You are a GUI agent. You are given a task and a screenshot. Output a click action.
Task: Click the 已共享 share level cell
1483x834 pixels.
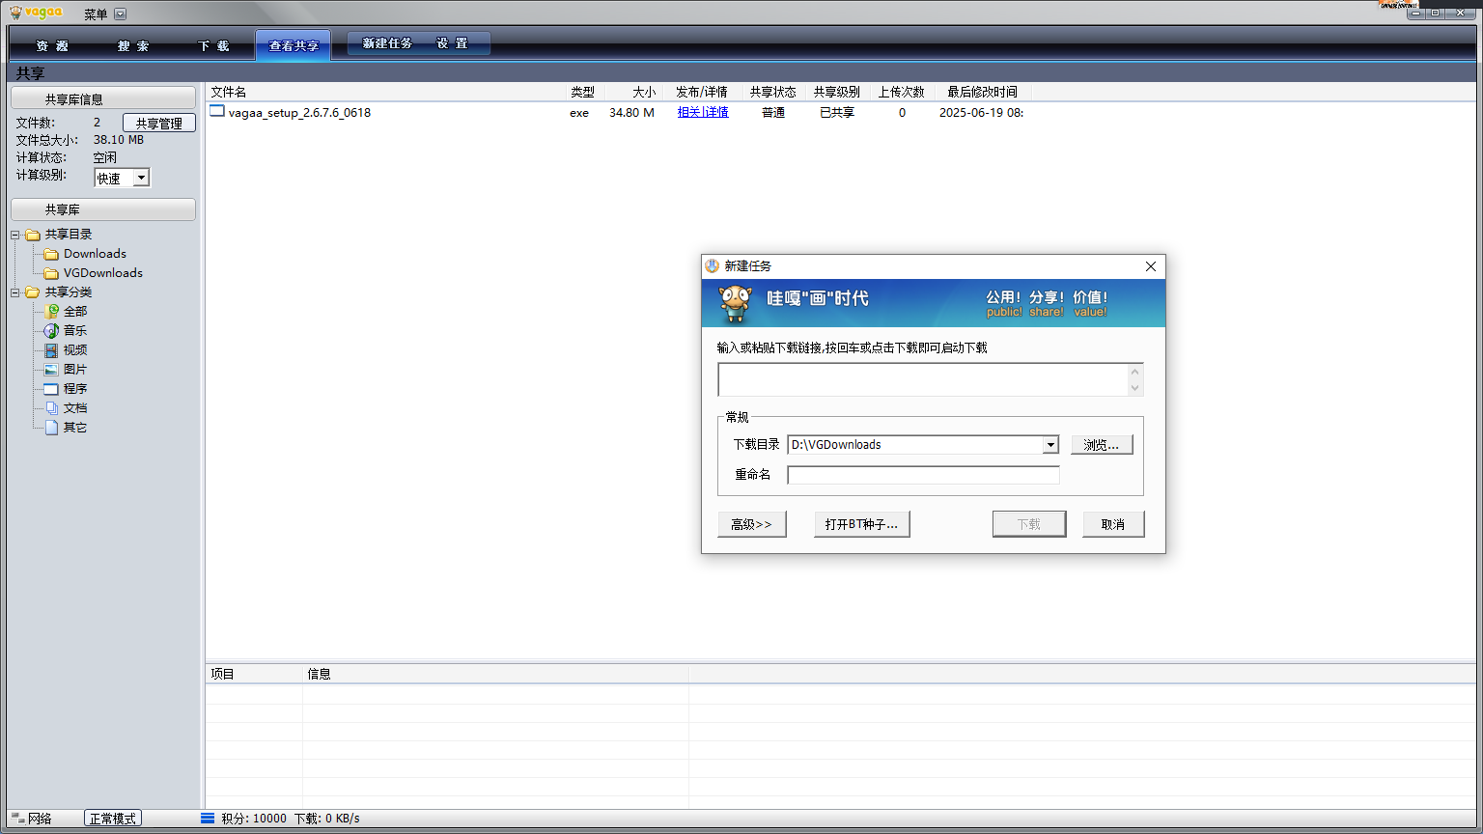click(837, 112)
